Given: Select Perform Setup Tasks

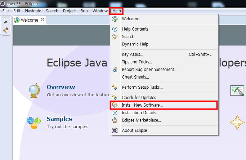Looking at the screenshot, I should 164,87.
